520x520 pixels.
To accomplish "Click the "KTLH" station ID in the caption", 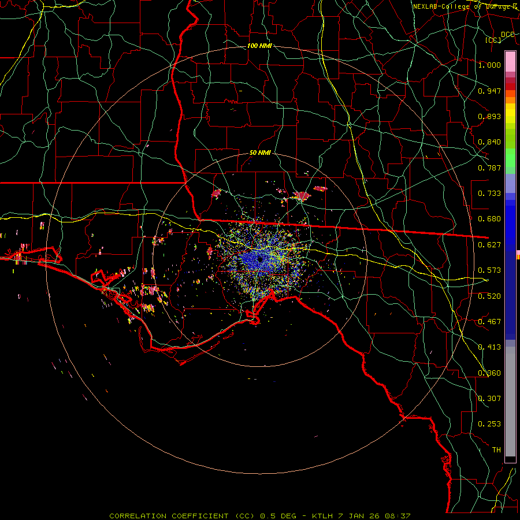I will (x=322, y=516).
